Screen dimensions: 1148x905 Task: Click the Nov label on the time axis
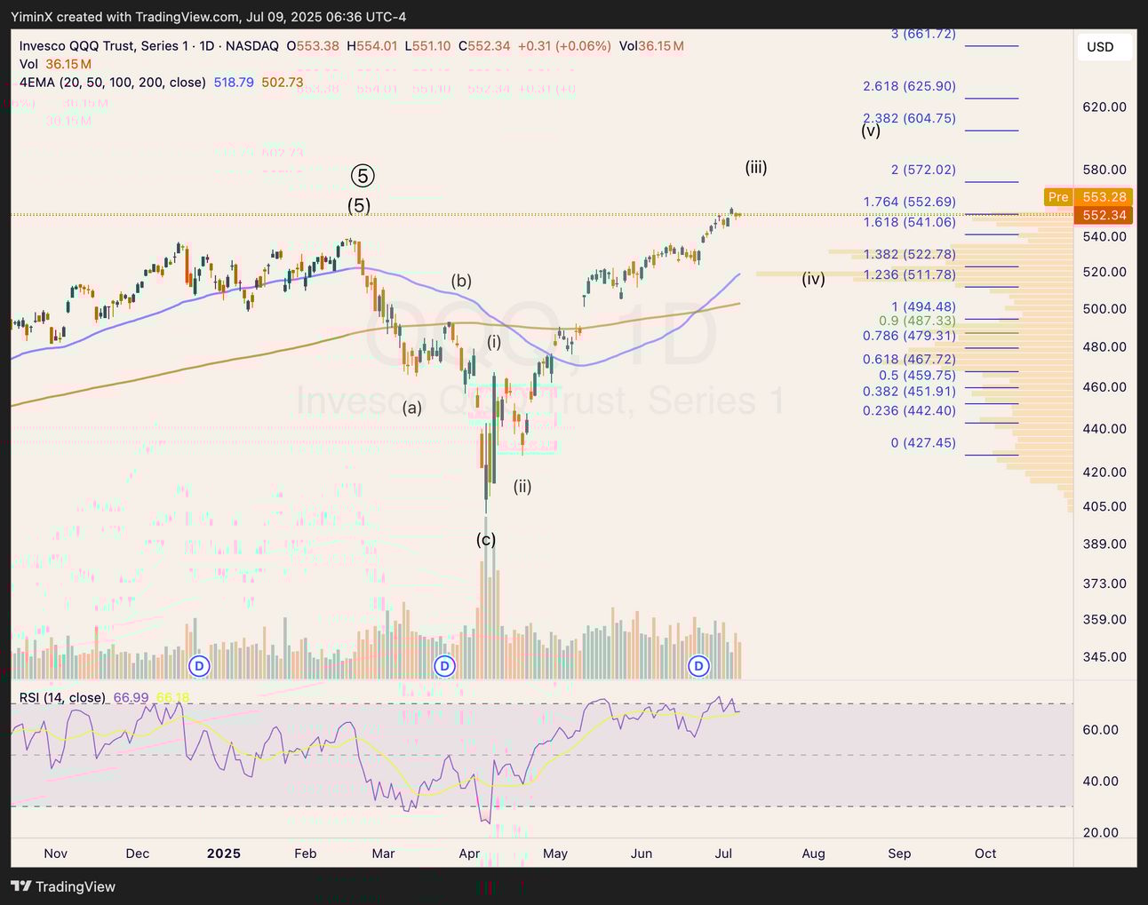pos(56,853)
